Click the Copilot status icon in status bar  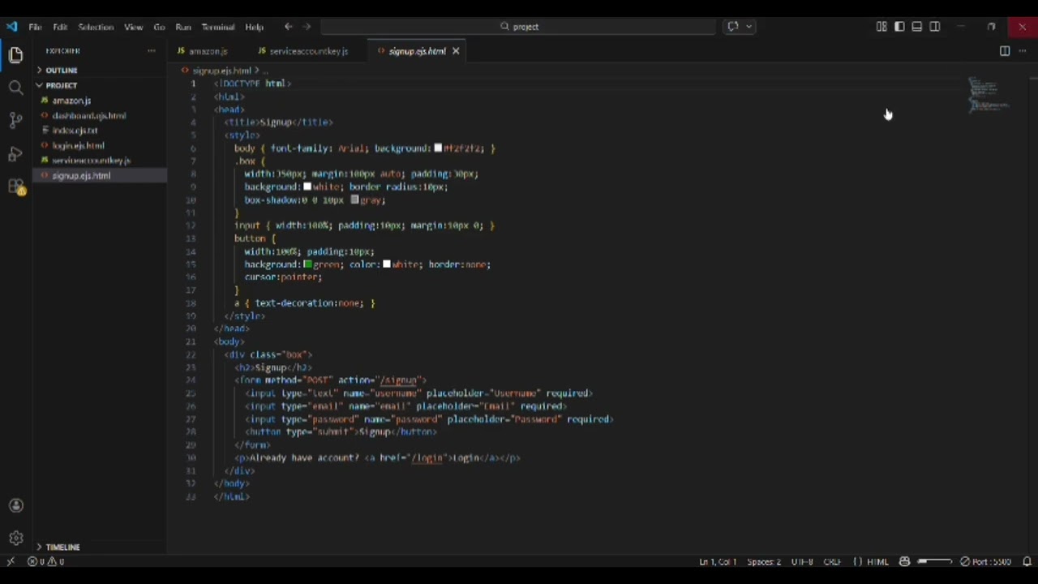(904, 561)
